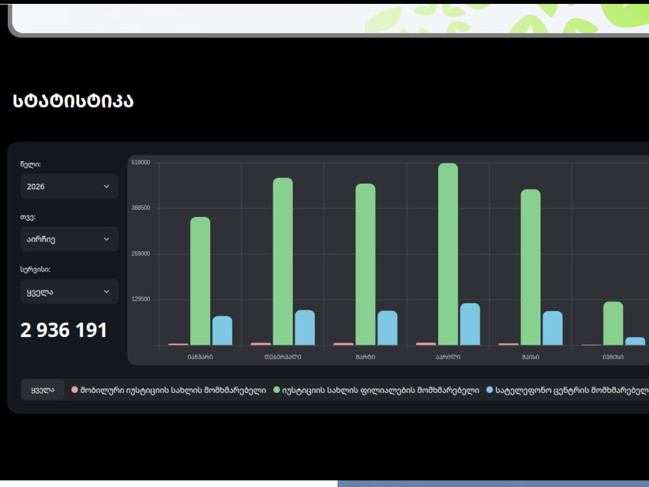Click the თებერვალი axis label
Screen dimensions: 649x487
(283, 357)
